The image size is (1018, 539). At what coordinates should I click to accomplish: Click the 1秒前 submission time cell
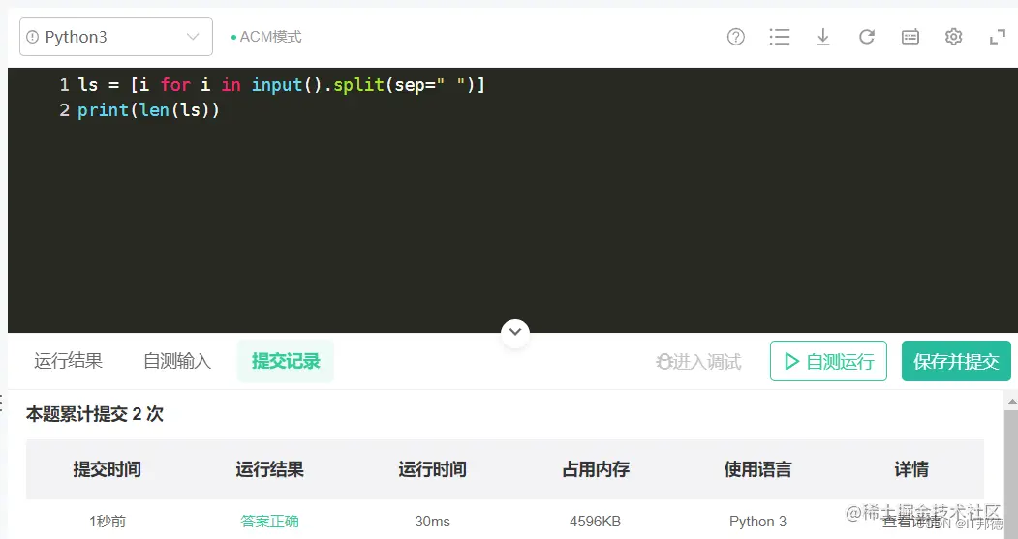click(108, 521)
